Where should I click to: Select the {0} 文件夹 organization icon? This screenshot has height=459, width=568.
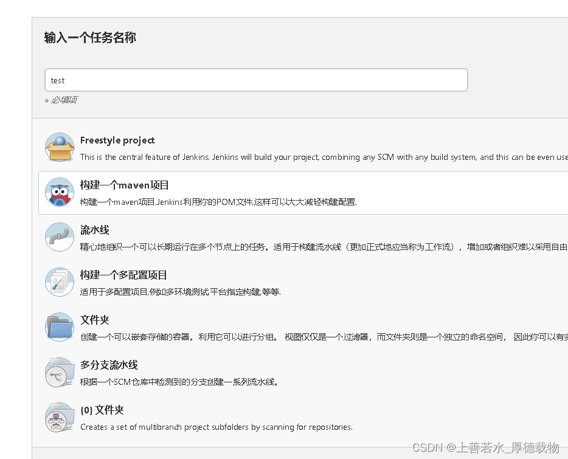pos(60,417)
